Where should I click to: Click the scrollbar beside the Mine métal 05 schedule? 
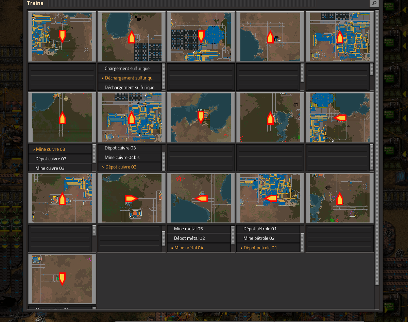[x=233, y=235]
